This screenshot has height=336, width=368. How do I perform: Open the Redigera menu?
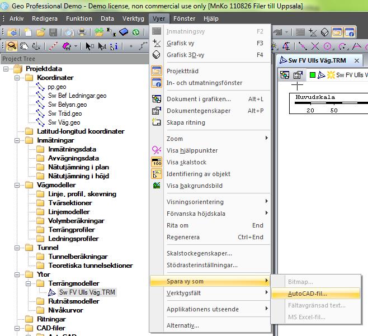click(x=45, y=18)
